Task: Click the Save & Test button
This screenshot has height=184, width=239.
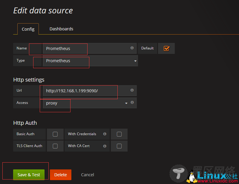Action: pyautogui.click(x=29, y=175)
